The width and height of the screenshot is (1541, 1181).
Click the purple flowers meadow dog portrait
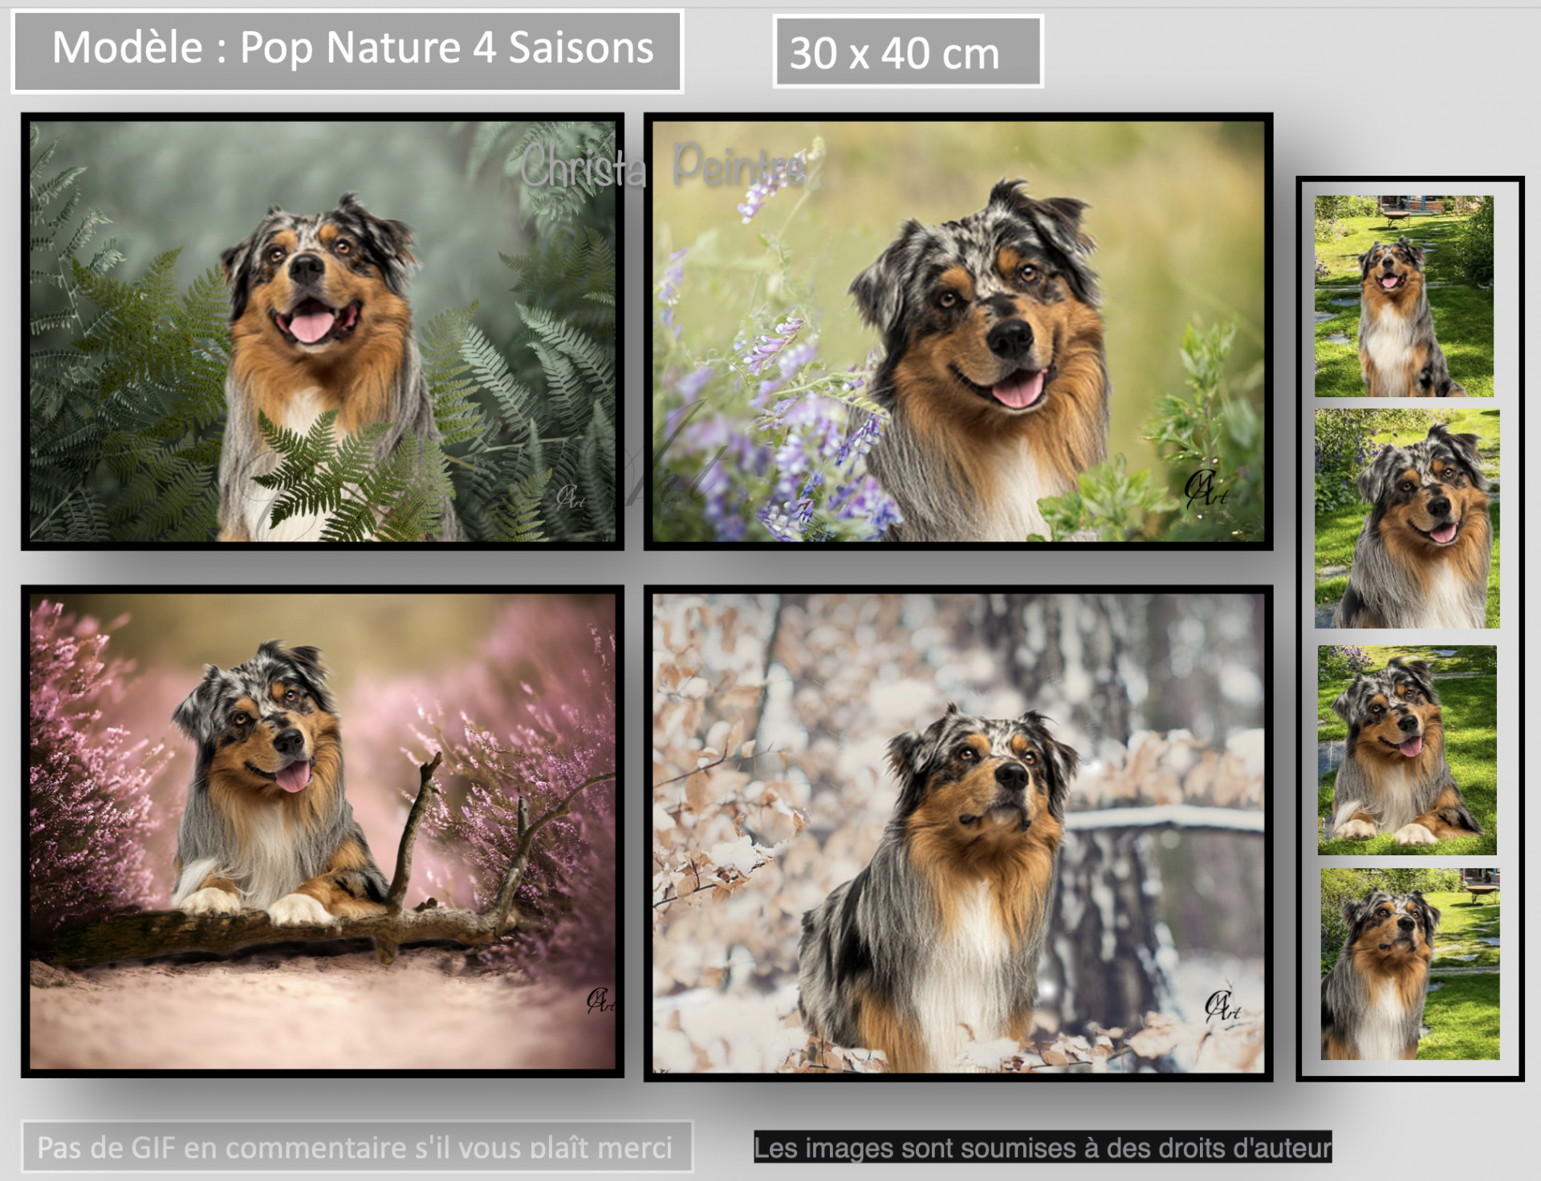click(x=958, y=331)
